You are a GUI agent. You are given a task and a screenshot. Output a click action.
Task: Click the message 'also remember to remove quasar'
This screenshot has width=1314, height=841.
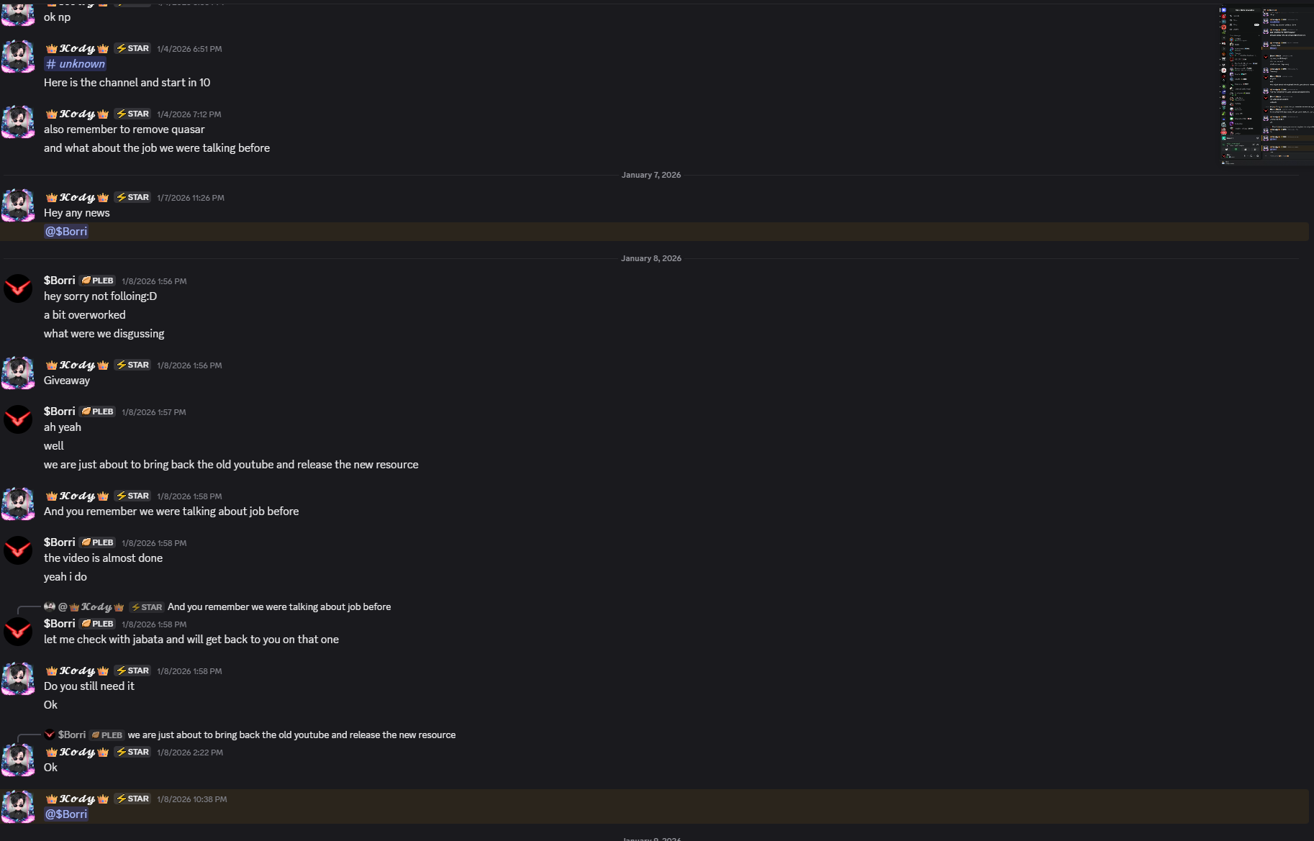click(124, 129)
